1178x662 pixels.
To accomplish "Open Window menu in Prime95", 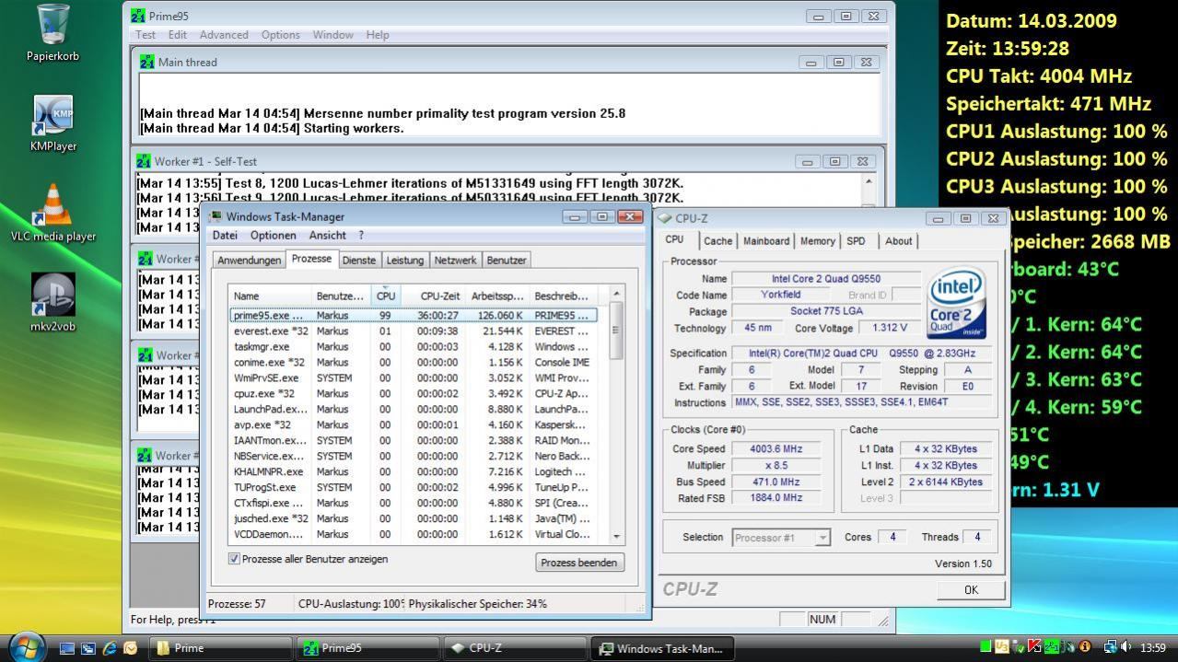I will tap(332, 35).
